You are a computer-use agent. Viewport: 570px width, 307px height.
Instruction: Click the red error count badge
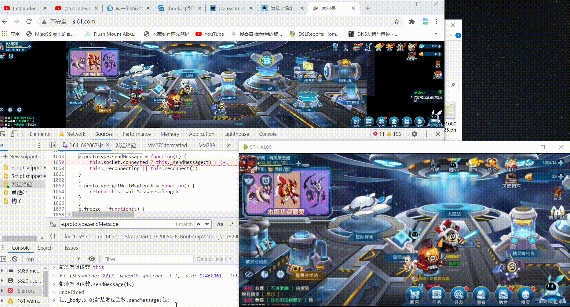pos(379,134)
